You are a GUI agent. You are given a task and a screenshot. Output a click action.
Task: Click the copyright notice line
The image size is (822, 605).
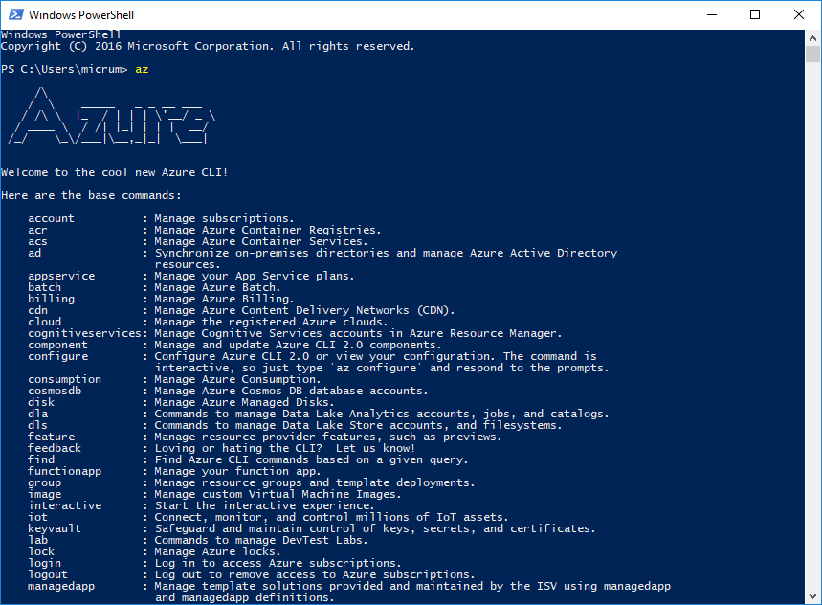(206, 45)
